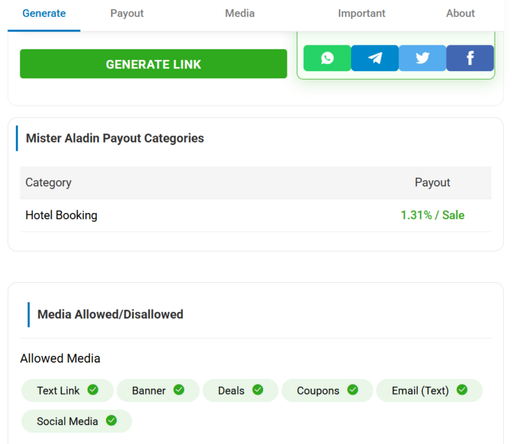Click the green checkmark beside Deals

(x=258, y=390)
